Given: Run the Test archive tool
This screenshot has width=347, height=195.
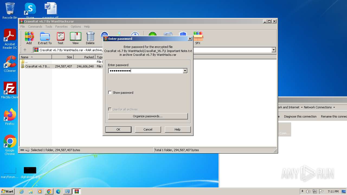Looking at the screenshot, I should tap(60, 38).
